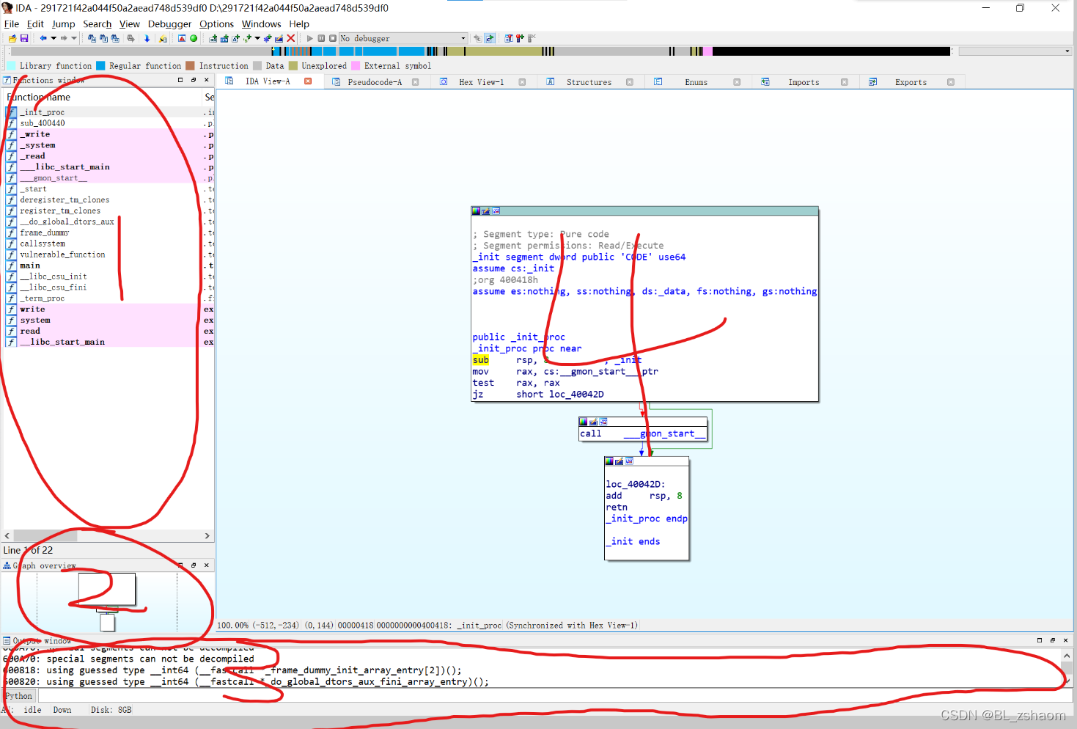Close the Output window panel

(1065, 640)
